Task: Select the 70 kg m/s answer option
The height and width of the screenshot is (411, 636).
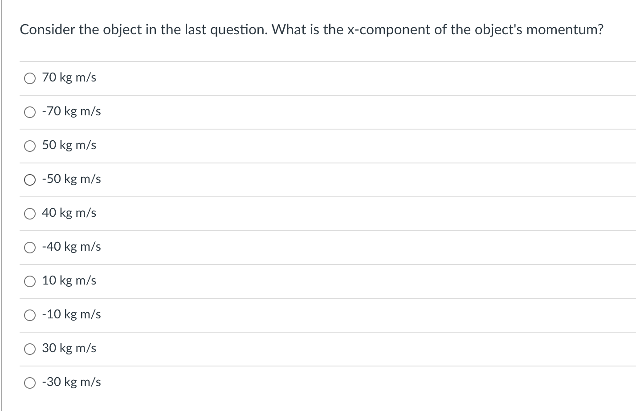Action: pos(69,78)
